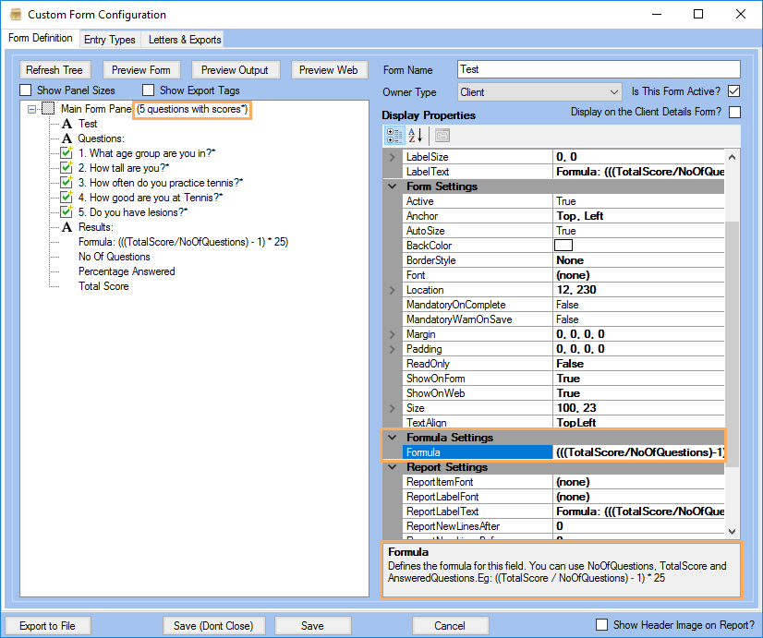Select the No Of Questions tree item

click(x=115, y=257)
